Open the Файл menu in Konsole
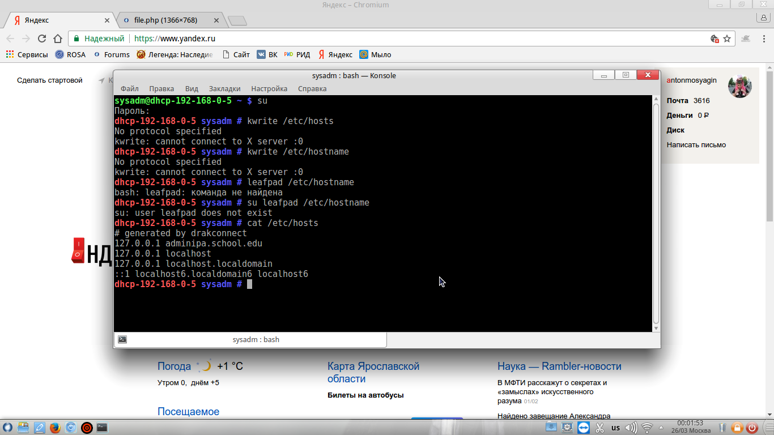 coord(129,89)
